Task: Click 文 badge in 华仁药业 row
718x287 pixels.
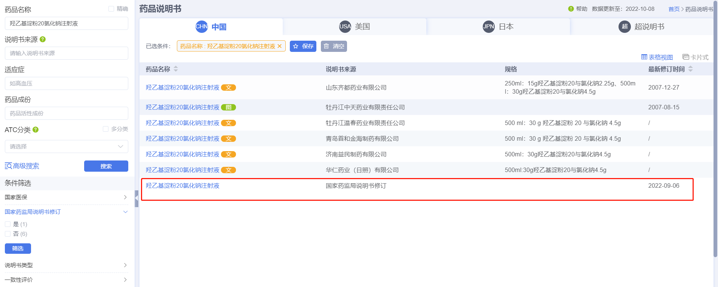Action: [228, 170]
